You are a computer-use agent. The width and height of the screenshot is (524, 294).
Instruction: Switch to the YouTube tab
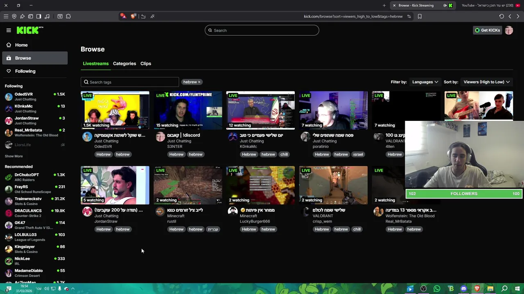pyautogui.click(x=490, y=5)
